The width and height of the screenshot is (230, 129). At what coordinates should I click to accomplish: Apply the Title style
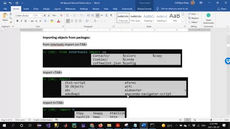coord(175,18)
